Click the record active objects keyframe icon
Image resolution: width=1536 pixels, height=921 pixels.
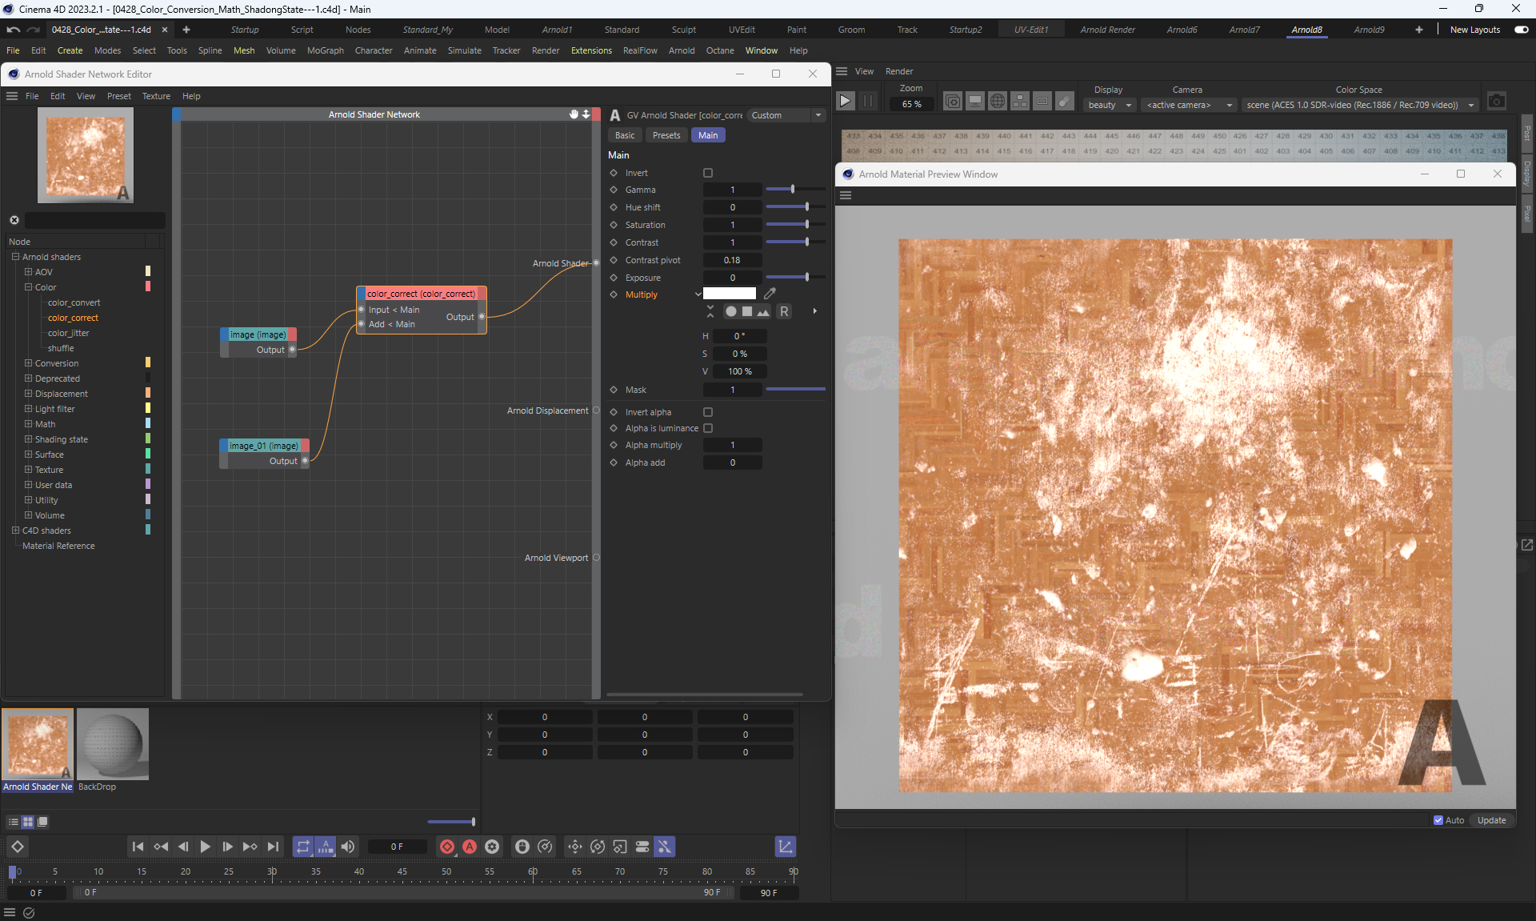tap(447, 847)
